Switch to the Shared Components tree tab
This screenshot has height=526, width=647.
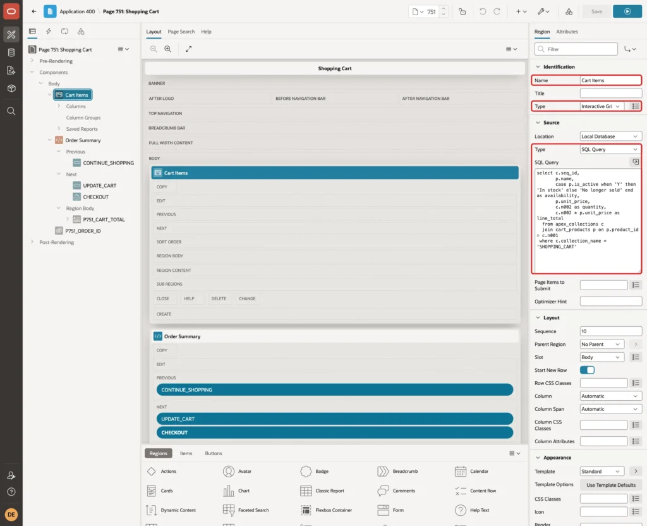click(81, 32)
